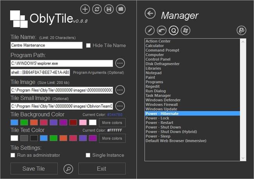Pick the pink background color swatch
Viewport: 254px width, 179px height.
click(x=83, y=123)
